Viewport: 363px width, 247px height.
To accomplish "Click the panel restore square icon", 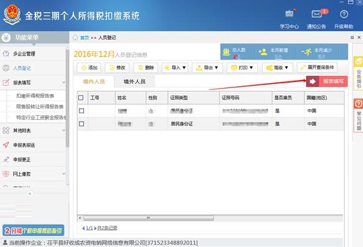I will click(352, 37).
